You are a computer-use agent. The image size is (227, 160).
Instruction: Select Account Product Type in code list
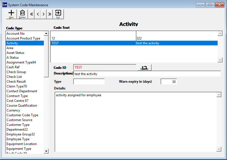pyautogui.click(x=23, y=38)
